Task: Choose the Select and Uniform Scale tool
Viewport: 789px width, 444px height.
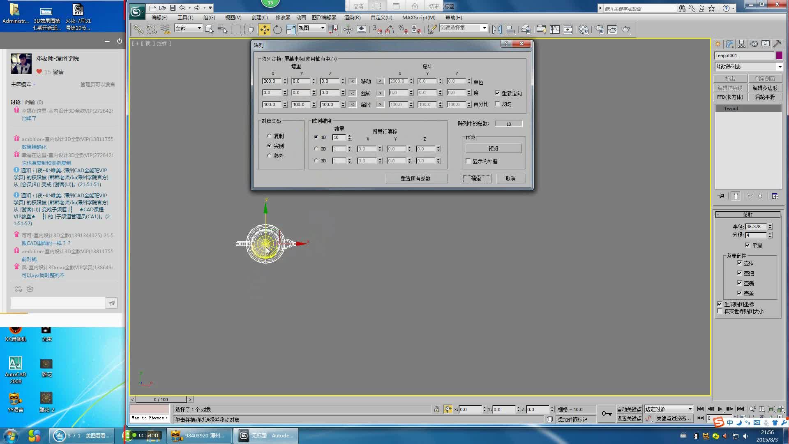Action: pos(291,29)
